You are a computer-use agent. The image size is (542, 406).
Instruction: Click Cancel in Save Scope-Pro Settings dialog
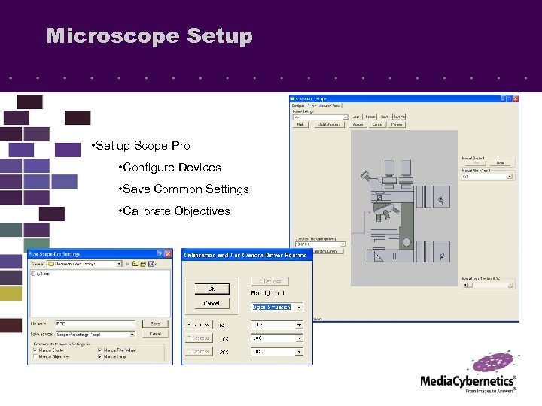click(x=155, y=334)
